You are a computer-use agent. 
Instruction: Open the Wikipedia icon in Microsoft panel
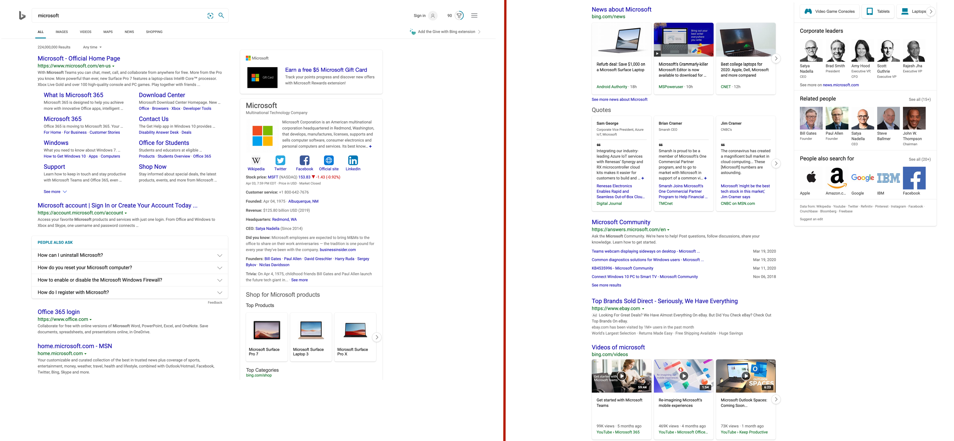tap(256, 161)
